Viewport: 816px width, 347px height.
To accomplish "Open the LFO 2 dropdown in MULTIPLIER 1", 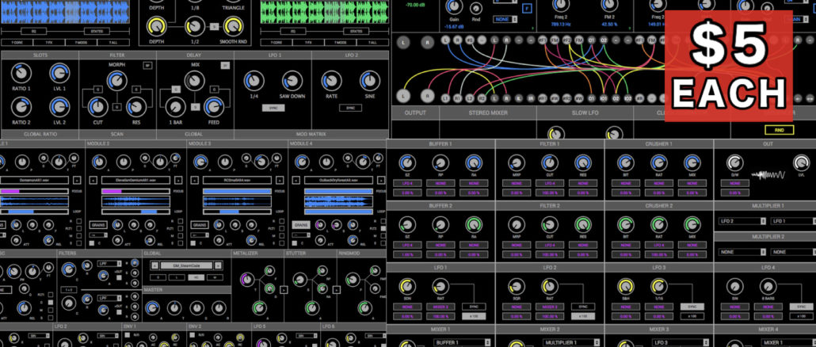I will (x=742, y=220).
